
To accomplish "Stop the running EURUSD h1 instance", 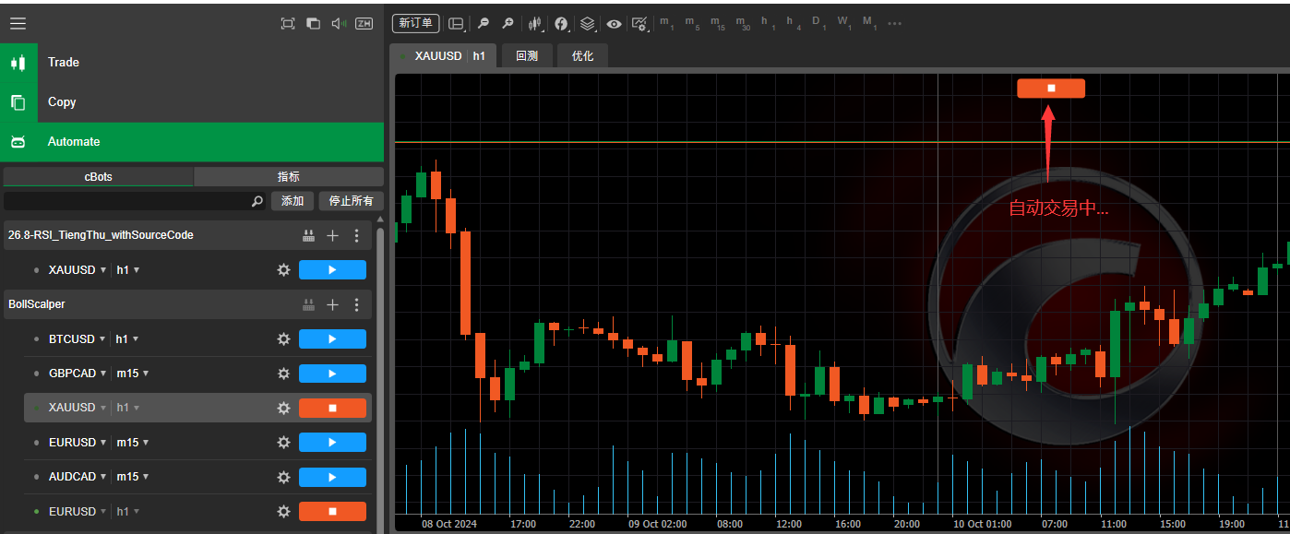I will (x=332, y=511).
